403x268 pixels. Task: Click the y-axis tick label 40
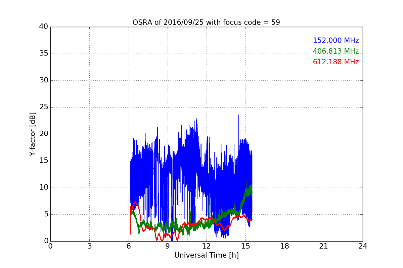tap(44, 27)
